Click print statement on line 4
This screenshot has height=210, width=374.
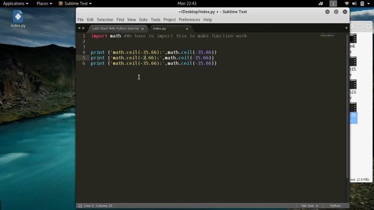click(x=154, y=52)
